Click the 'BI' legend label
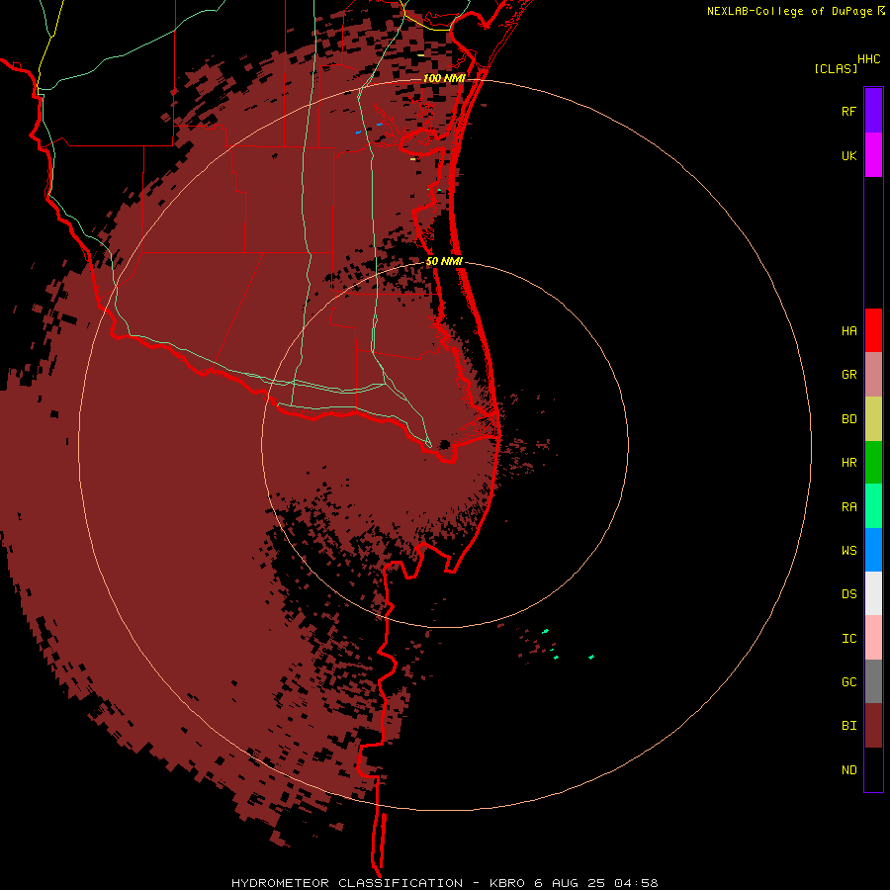The image size is (890, 890). [x=848, y=726]
